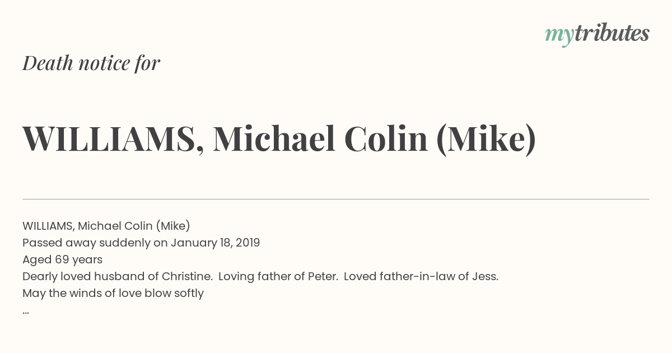Screen dimensions: 672x353
Task: Click "May the winds of love" line
Action: point(113,293)
